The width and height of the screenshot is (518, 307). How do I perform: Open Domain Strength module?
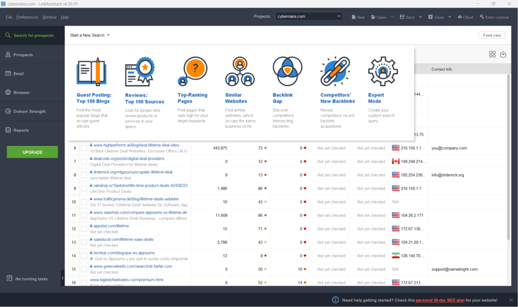[32, 111]
